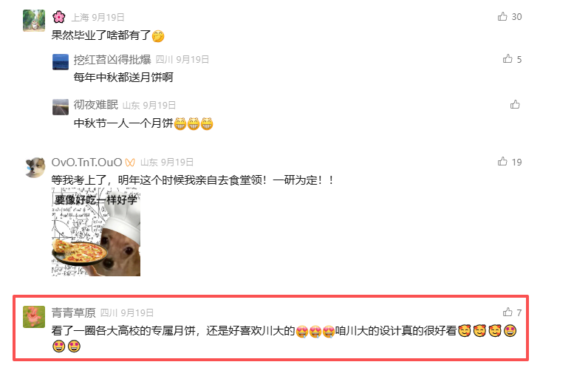Like OvO.TnT.OuO's comment with 19 likes
Image resolution: width=574 pixels, height=376 pixels.
pyautogui.click(x=502, y=162)
